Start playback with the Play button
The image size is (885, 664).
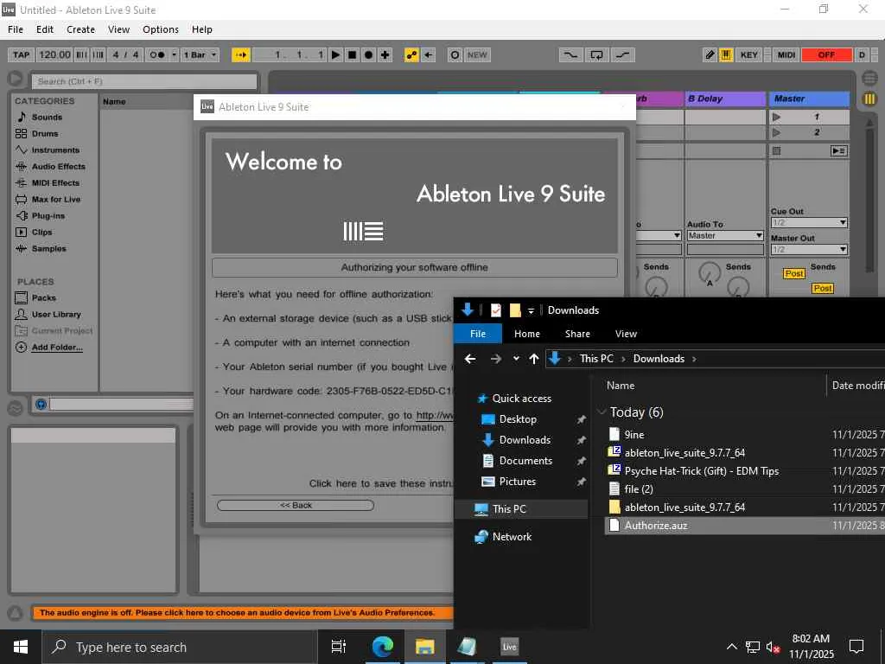pyautogui.click(x=336, y=54)
